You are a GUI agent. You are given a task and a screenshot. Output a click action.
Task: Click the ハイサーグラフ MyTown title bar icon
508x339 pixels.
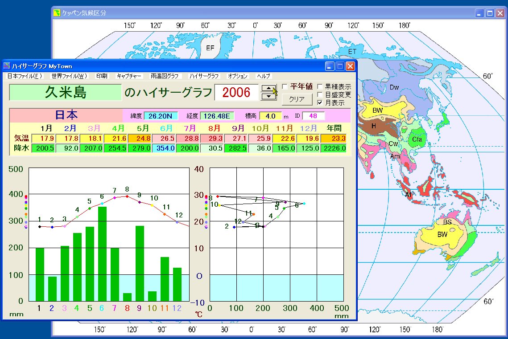[x=7, y=66]
